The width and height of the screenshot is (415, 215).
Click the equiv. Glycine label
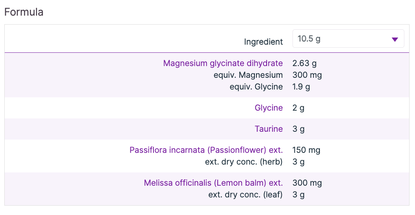(x=256, y=87)
